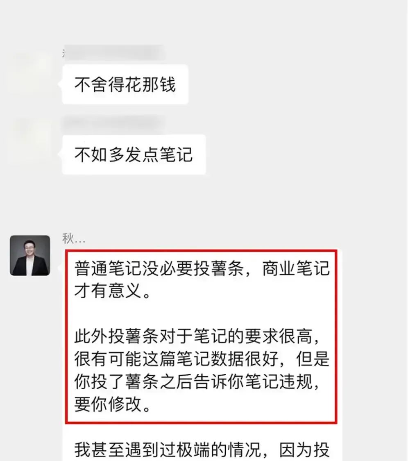Click the text line "要你修改。"
This screenshot has width=408, height=461.
tap(113, 404)
